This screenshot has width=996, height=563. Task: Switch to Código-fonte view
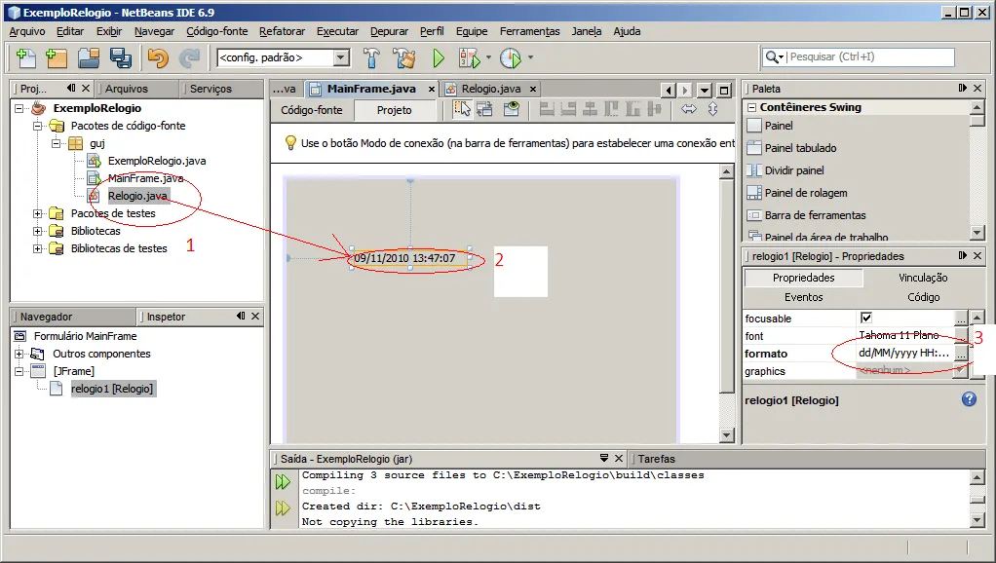[311, 110]
